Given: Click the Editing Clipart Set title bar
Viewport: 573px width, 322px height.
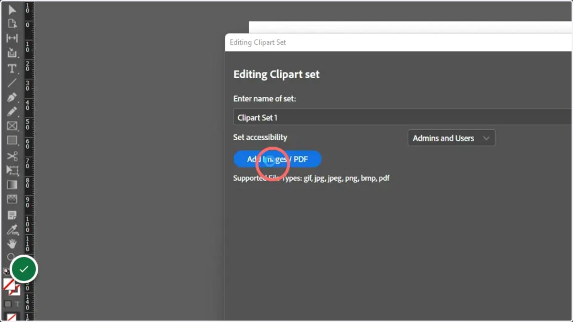Looking at the screenshot, I should [399, 42].
